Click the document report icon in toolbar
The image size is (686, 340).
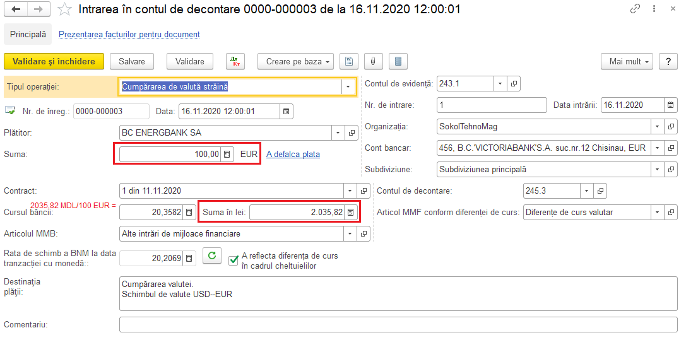coord(349,61)
